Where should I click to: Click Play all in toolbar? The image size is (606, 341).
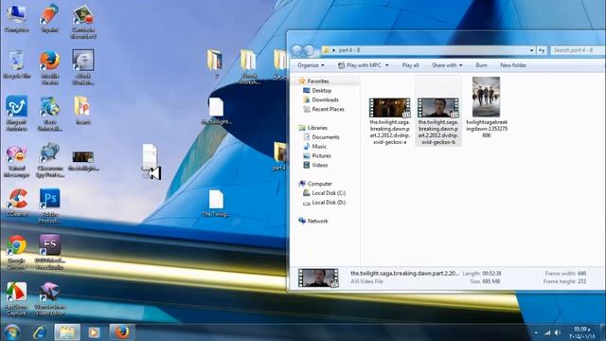[x=410, y=65]
